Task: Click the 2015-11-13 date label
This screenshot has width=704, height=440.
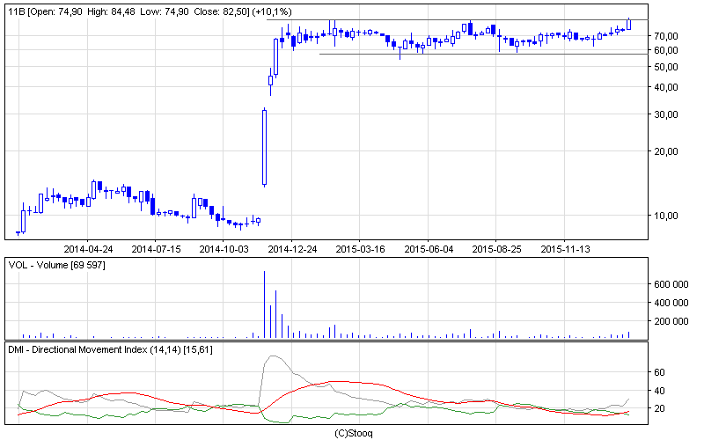Action: click(x=565, y=249)
